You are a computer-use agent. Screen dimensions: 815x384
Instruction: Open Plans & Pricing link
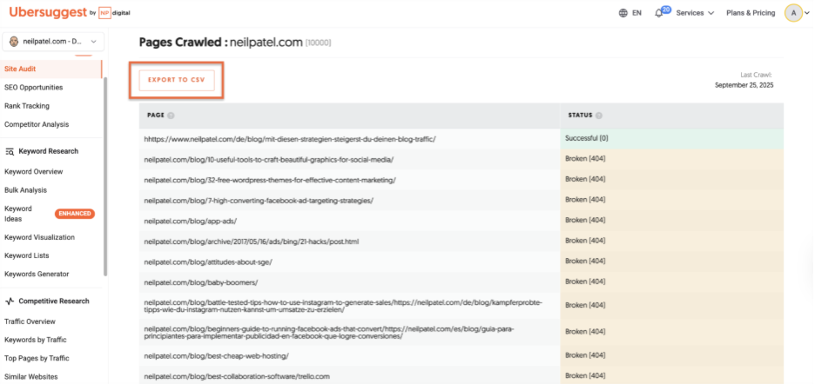(x=751, y=13)
